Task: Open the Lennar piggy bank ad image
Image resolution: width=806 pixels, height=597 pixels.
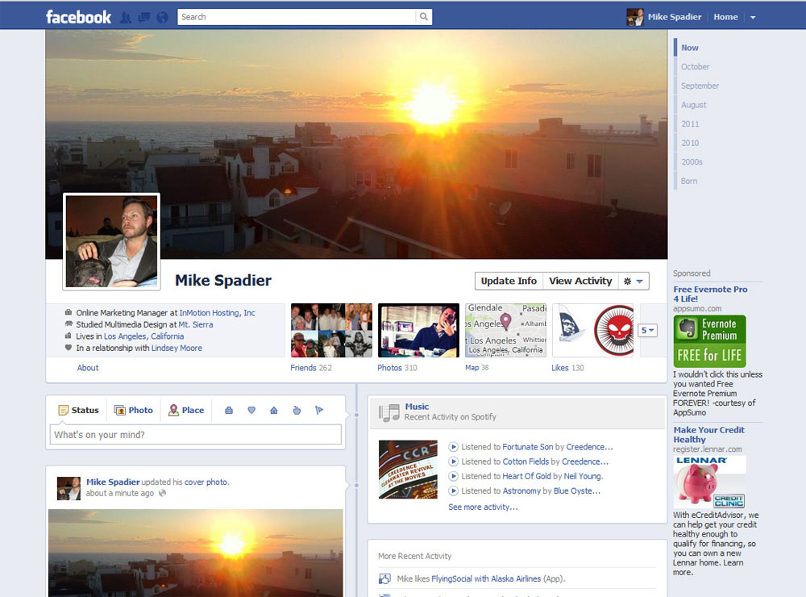Action: [x=709, y=482]
